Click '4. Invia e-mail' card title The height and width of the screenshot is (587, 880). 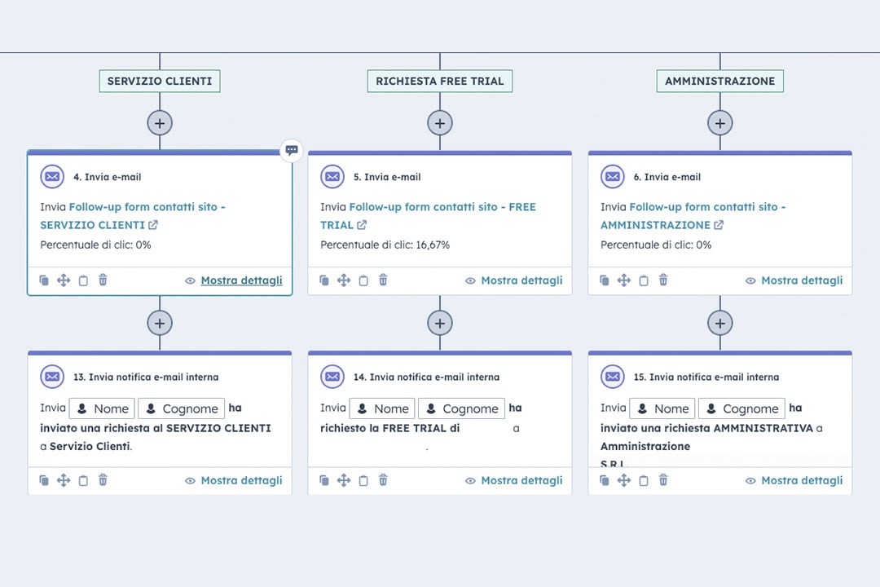pyautogui.click(x=108, y=177)
